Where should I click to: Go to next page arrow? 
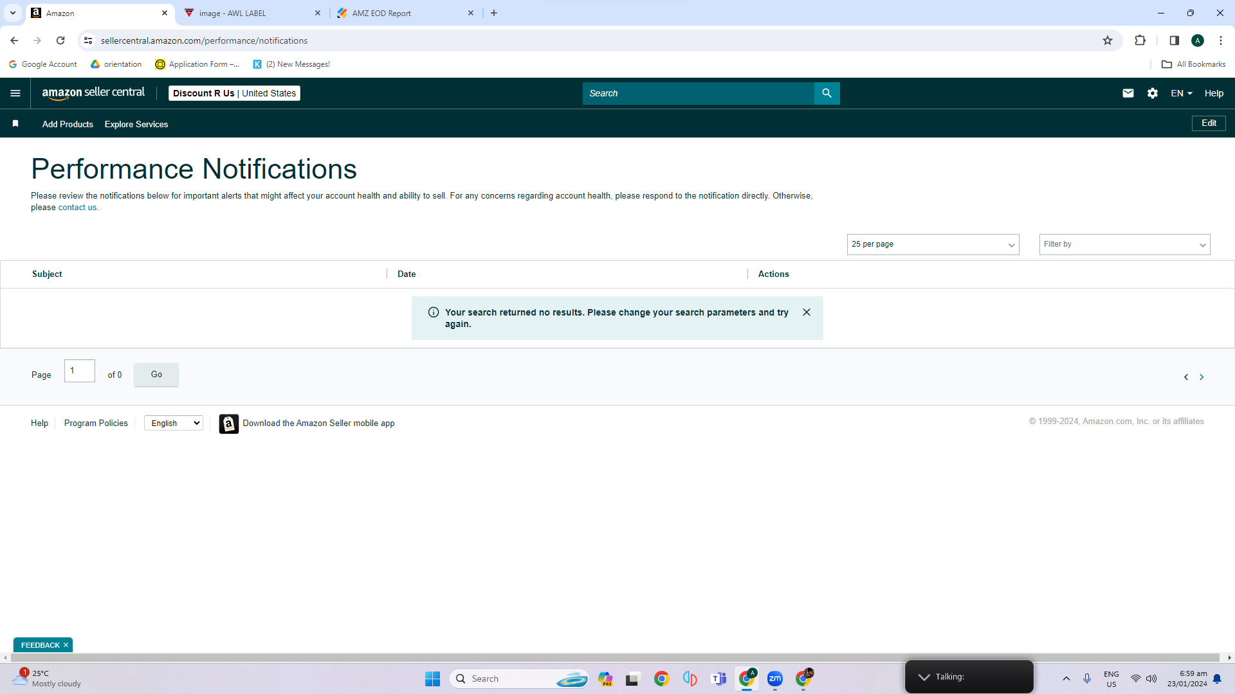click(x=1202, y=377)
